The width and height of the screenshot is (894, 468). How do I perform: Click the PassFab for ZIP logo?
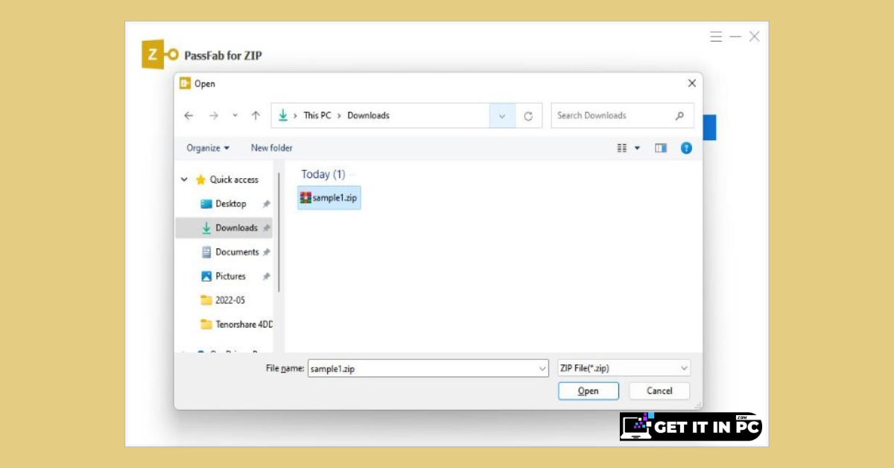tap(161, 54)
